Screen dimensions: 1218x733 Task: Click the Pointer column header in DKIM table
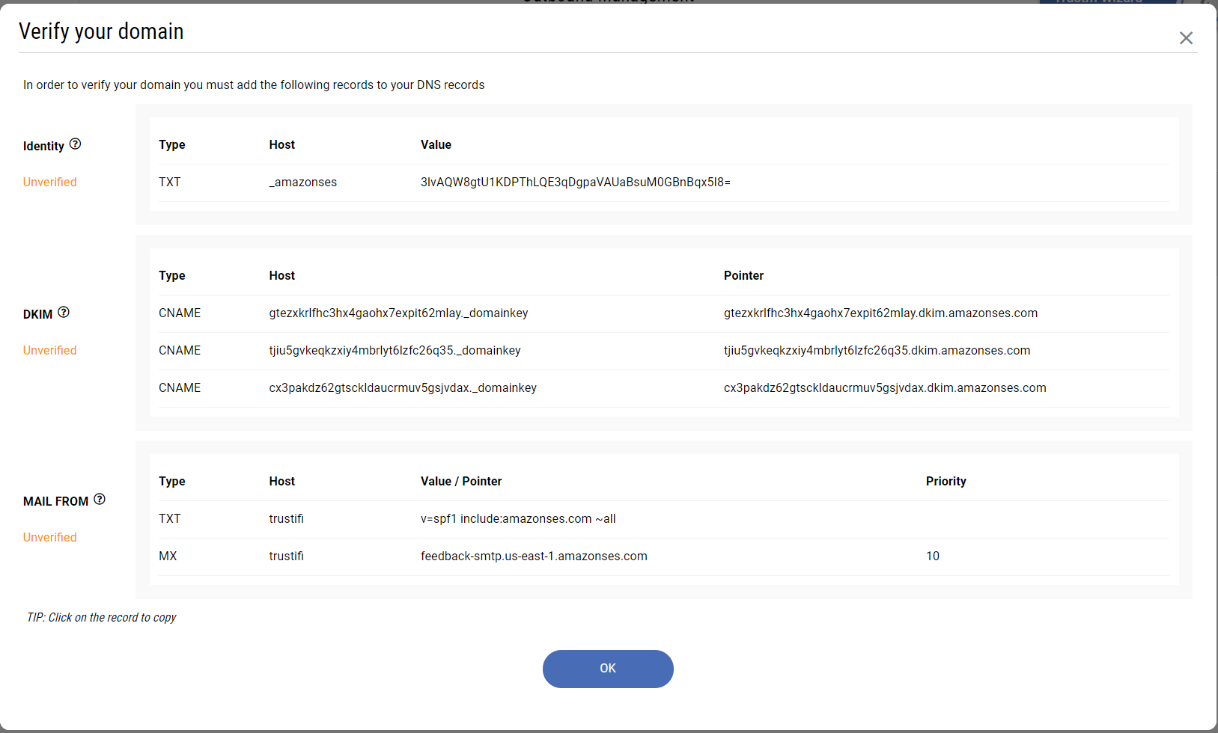point(744,275)
